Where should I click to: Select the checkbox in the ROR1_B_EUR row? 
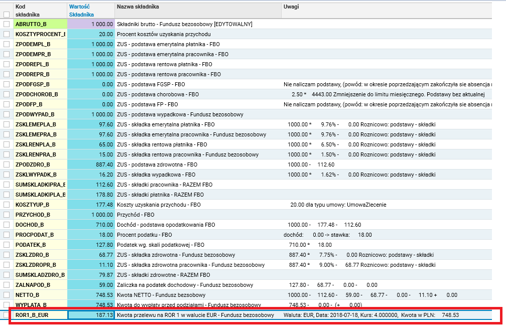click(x=7, y=315)
